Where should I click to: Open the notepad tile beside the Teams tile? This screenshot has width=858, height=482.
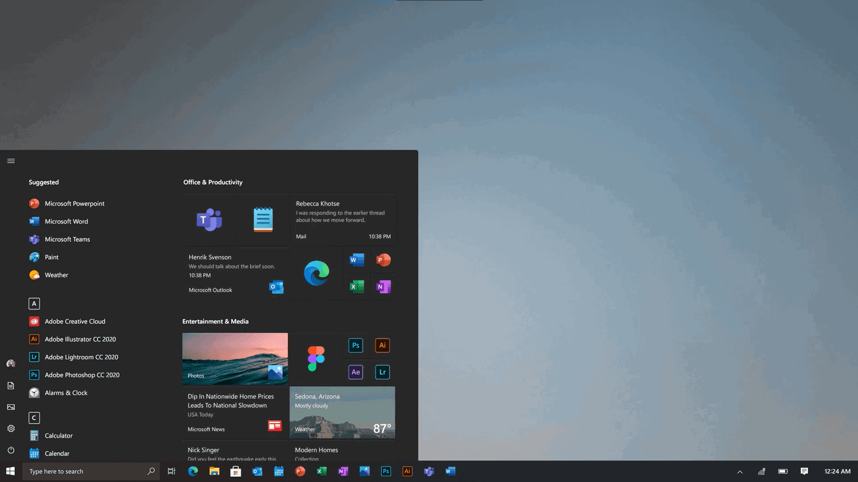point(263,220)
